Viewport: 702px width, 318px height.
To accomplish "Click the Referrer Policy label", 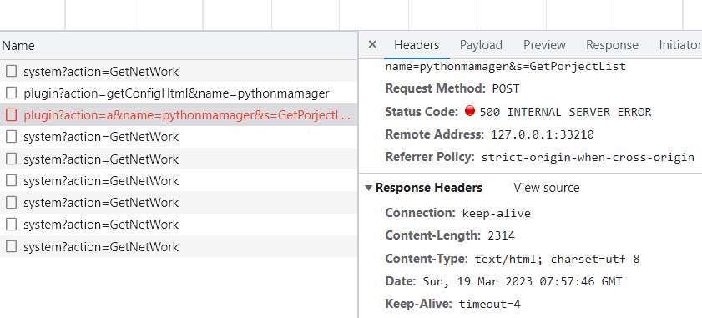I will 429,157.
